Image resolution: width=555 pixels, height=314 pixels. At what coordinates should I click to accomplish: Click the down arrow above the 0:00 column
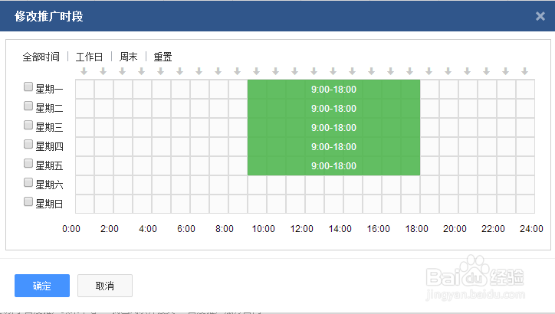[x=84, y=71]
